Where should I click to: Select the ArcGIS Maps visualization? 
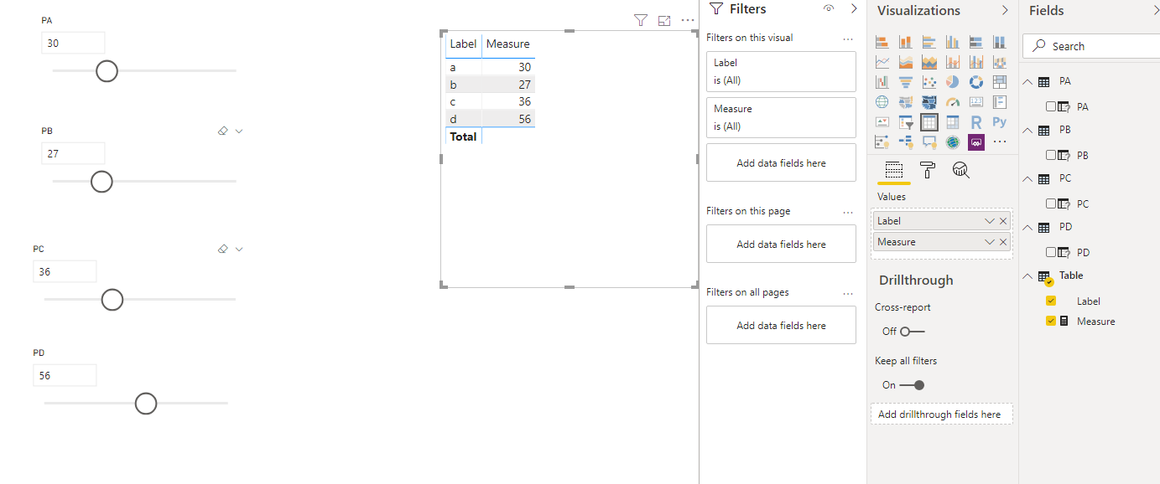952,142
